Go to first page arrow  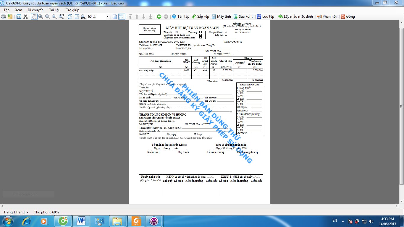[x=130, y=17]
